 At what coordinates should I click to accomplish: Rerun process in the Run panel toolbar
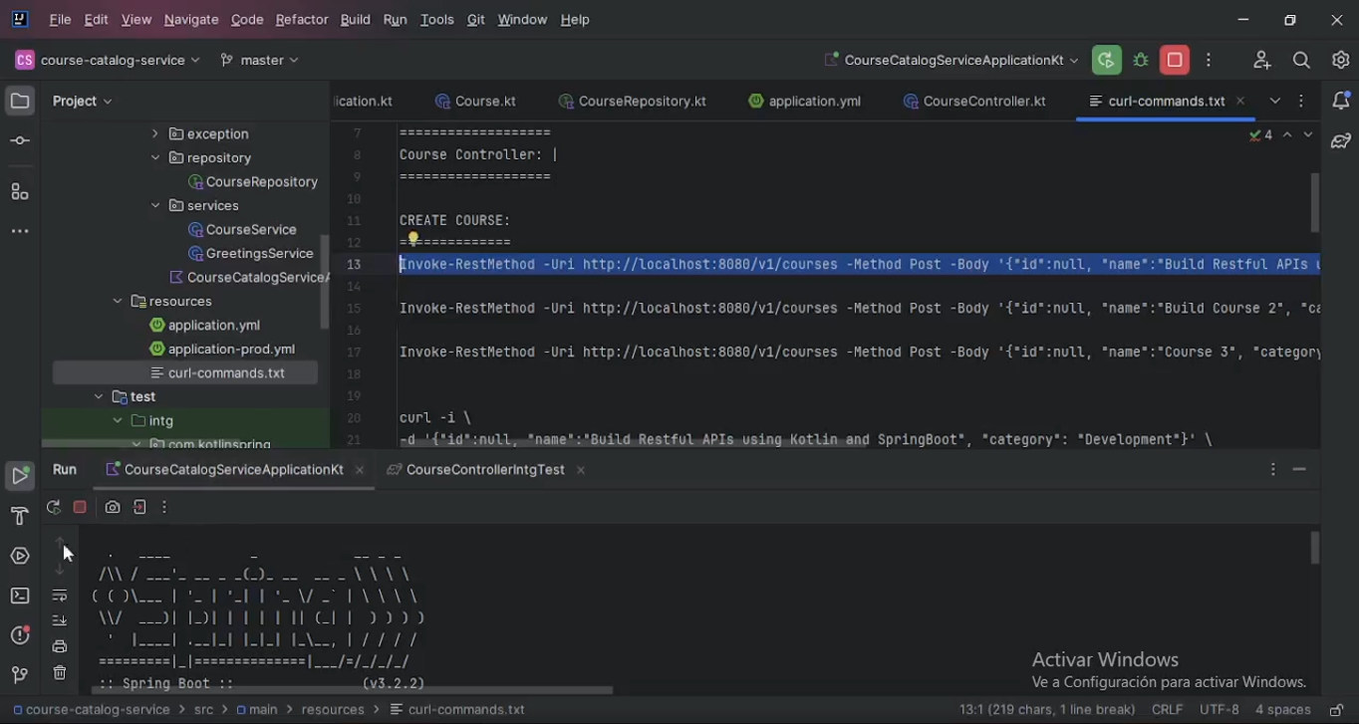pos(54,507)
